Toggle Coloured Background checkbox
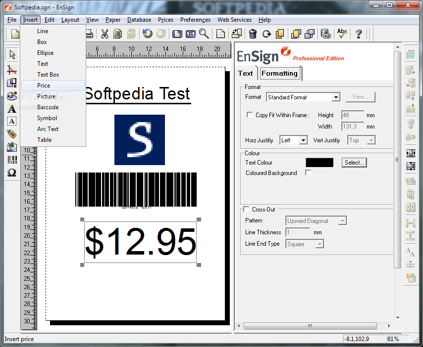Viewport: 423px width, 347px height. point(308,173)
